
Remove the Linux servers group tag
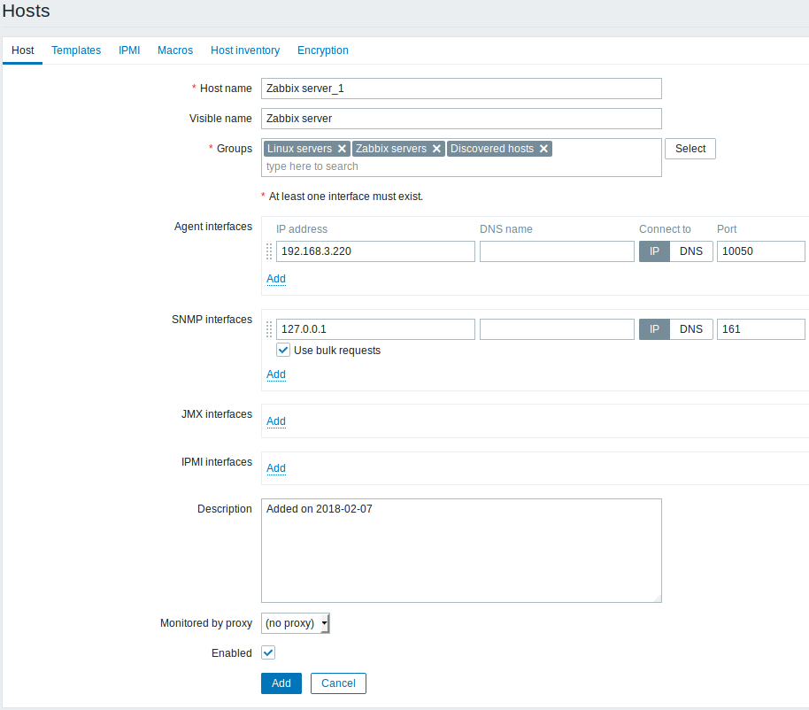pos(342,149)
